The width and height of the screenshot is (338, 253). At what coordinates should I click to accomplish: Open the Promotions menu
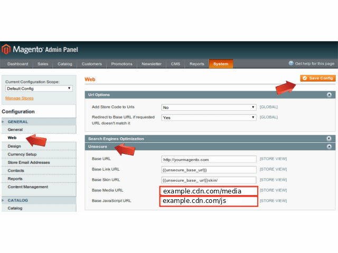point(122,64)
